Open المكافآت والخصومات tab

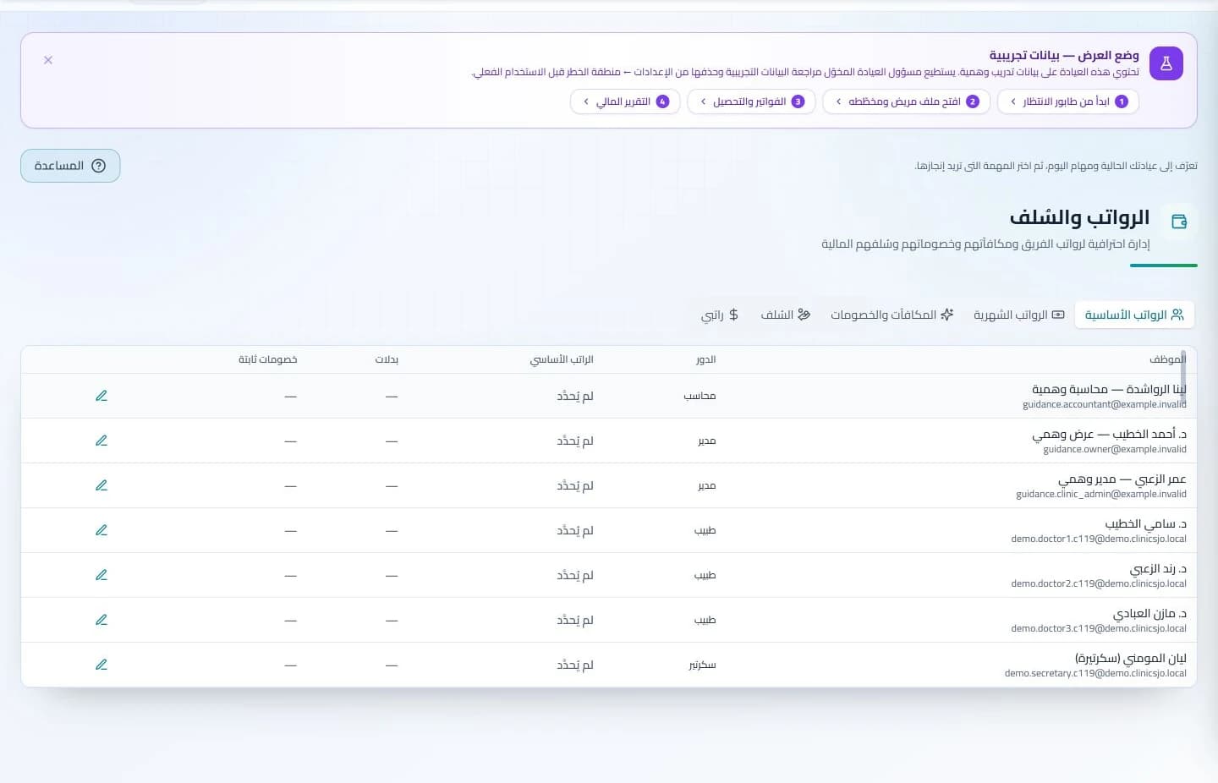(x=892, y=315)
